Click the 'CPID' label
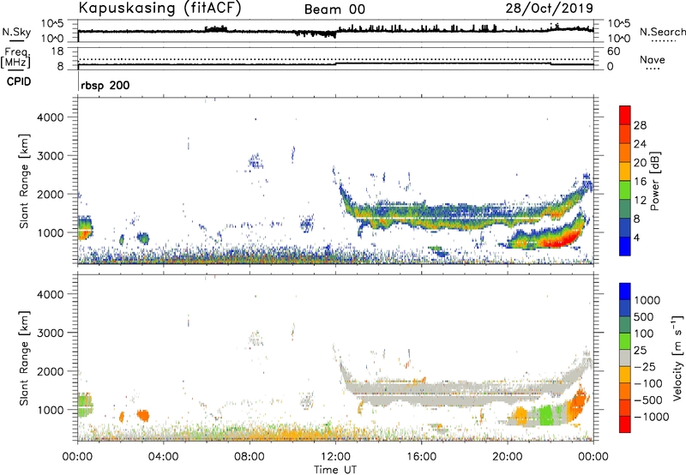 pos(19,81)
